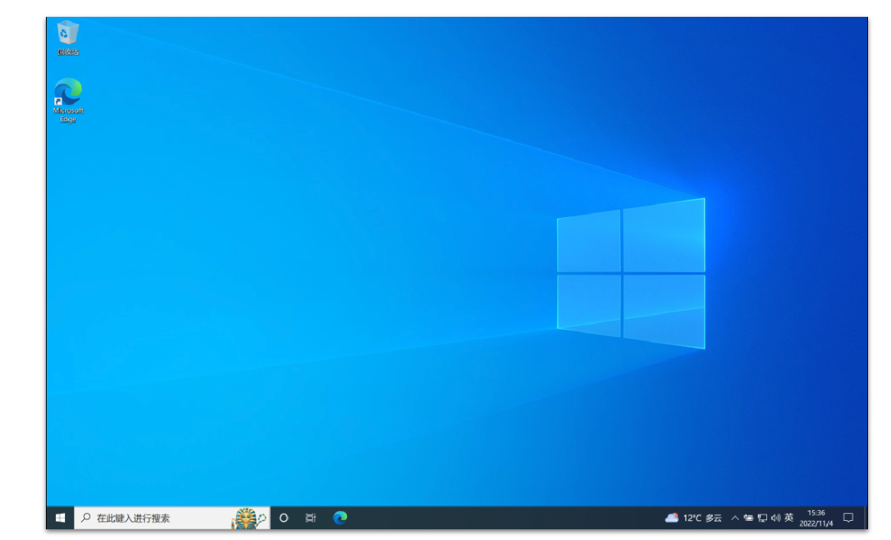
Task: Click the Show desktop strip
Action: (866, 518)
